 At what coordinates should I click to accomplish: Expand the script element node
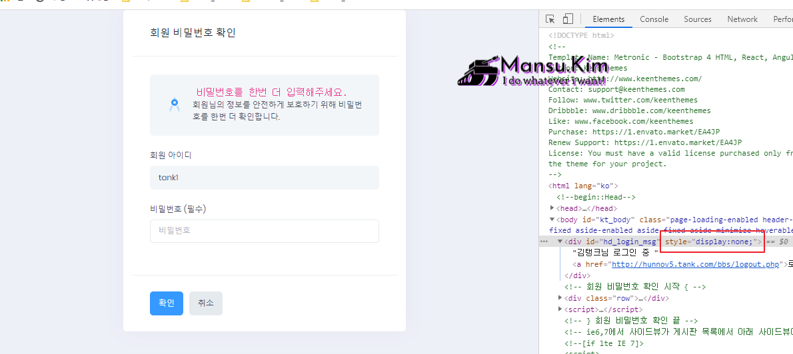pyautogui.click(x=560, y=309)
